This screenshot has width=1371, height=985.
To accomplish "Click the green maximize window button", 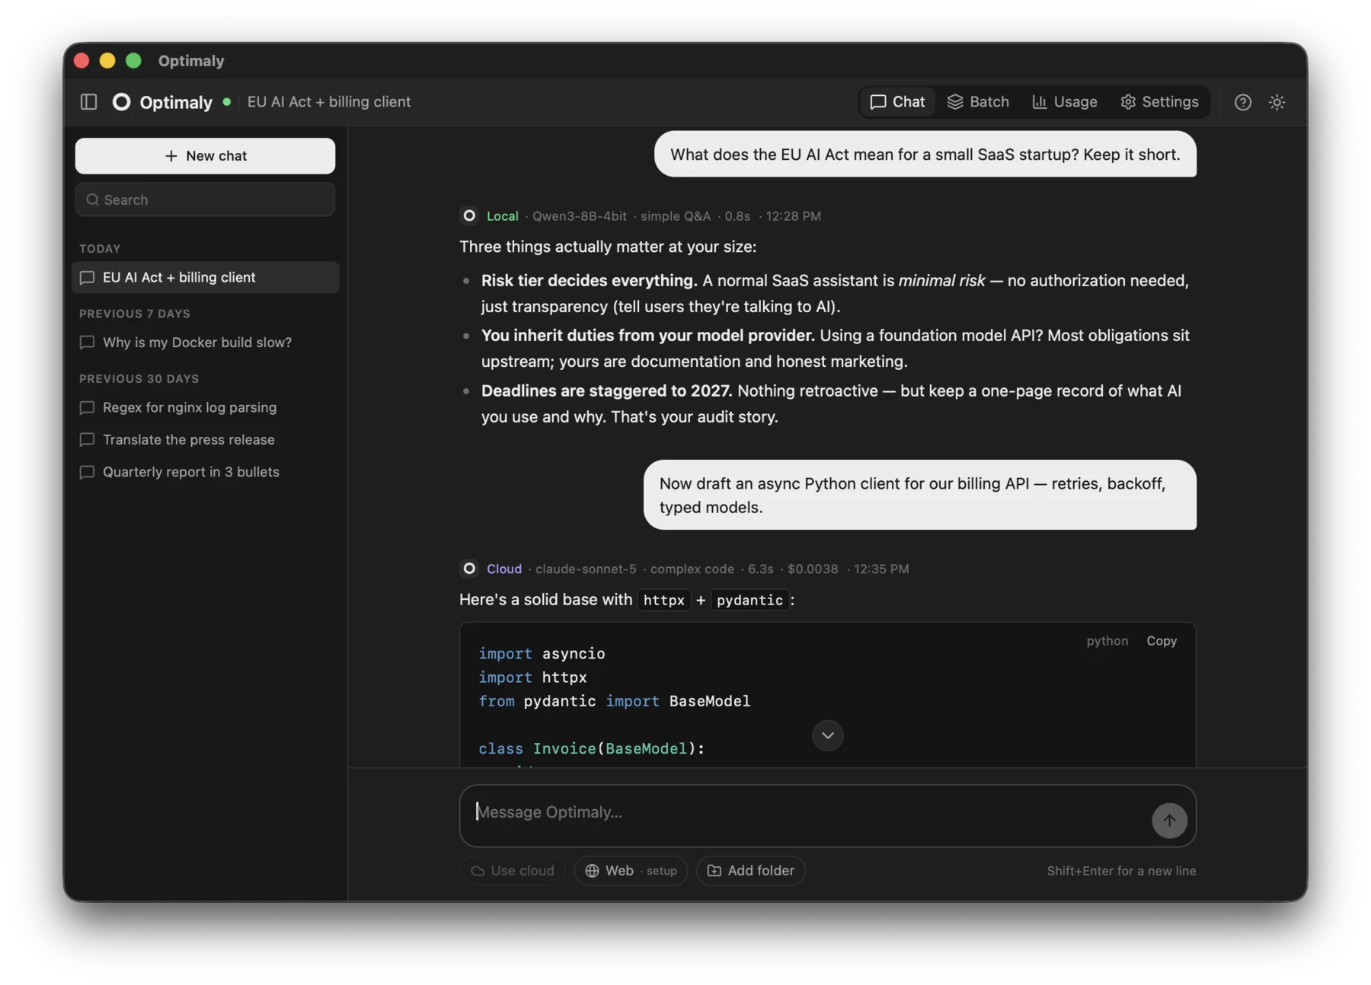I will tap(133, 60).
